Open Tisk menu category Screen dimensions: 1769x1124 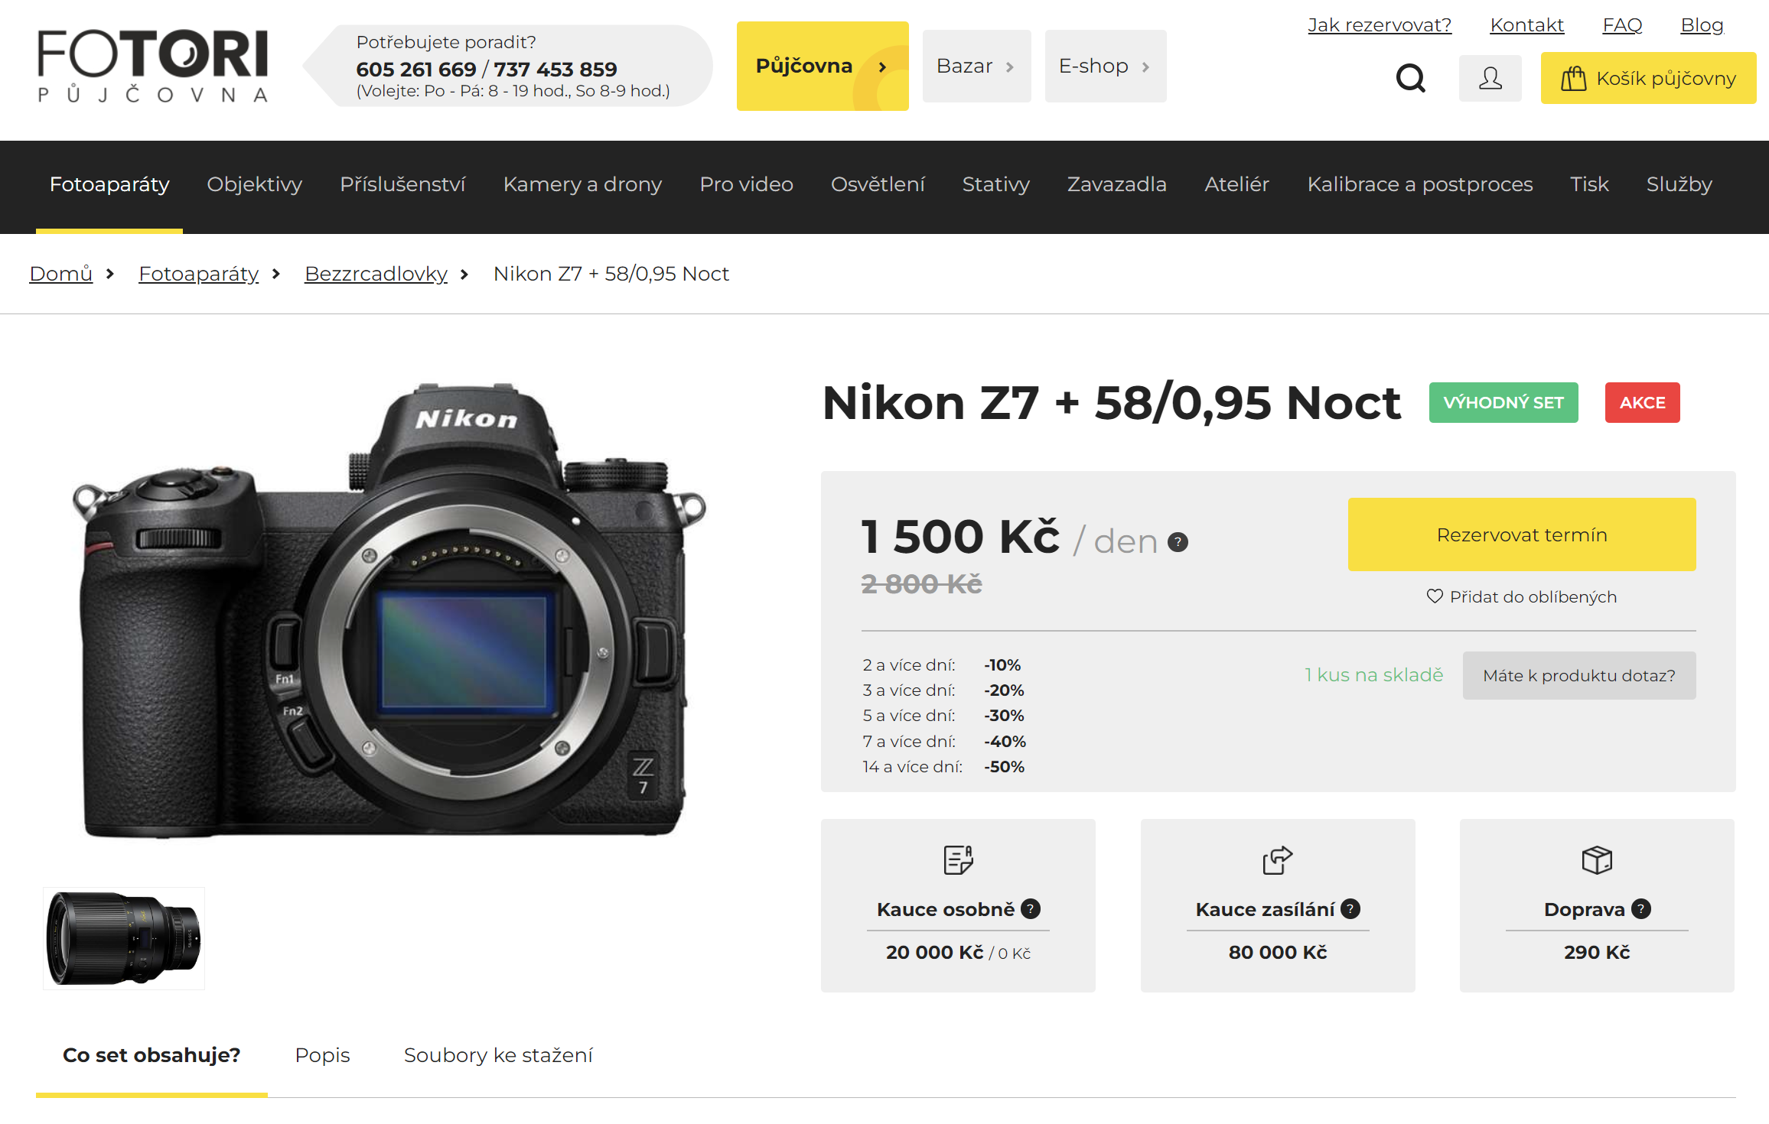[x=1589, y=184]
